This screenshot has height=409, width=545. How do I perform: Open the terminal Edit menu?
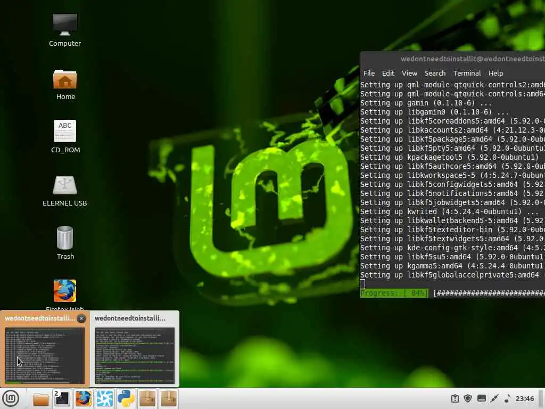[x=388, y=73]
